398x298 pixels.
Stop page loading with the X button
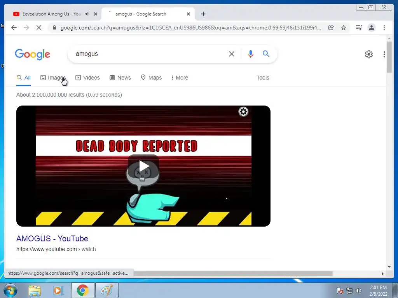coord(39,28)
